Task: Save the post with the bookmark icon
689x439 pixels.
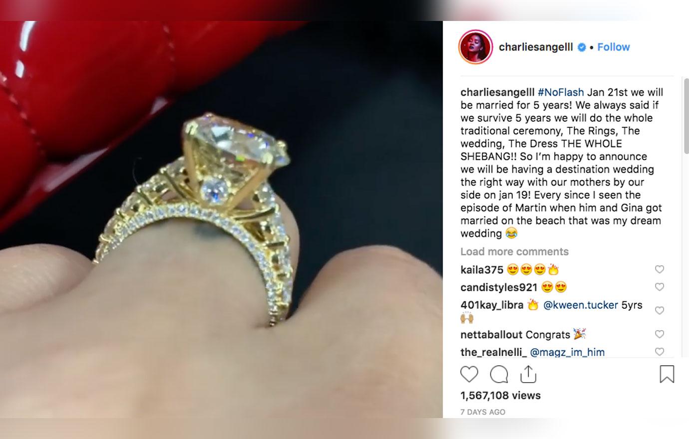Action: [667, 374]
